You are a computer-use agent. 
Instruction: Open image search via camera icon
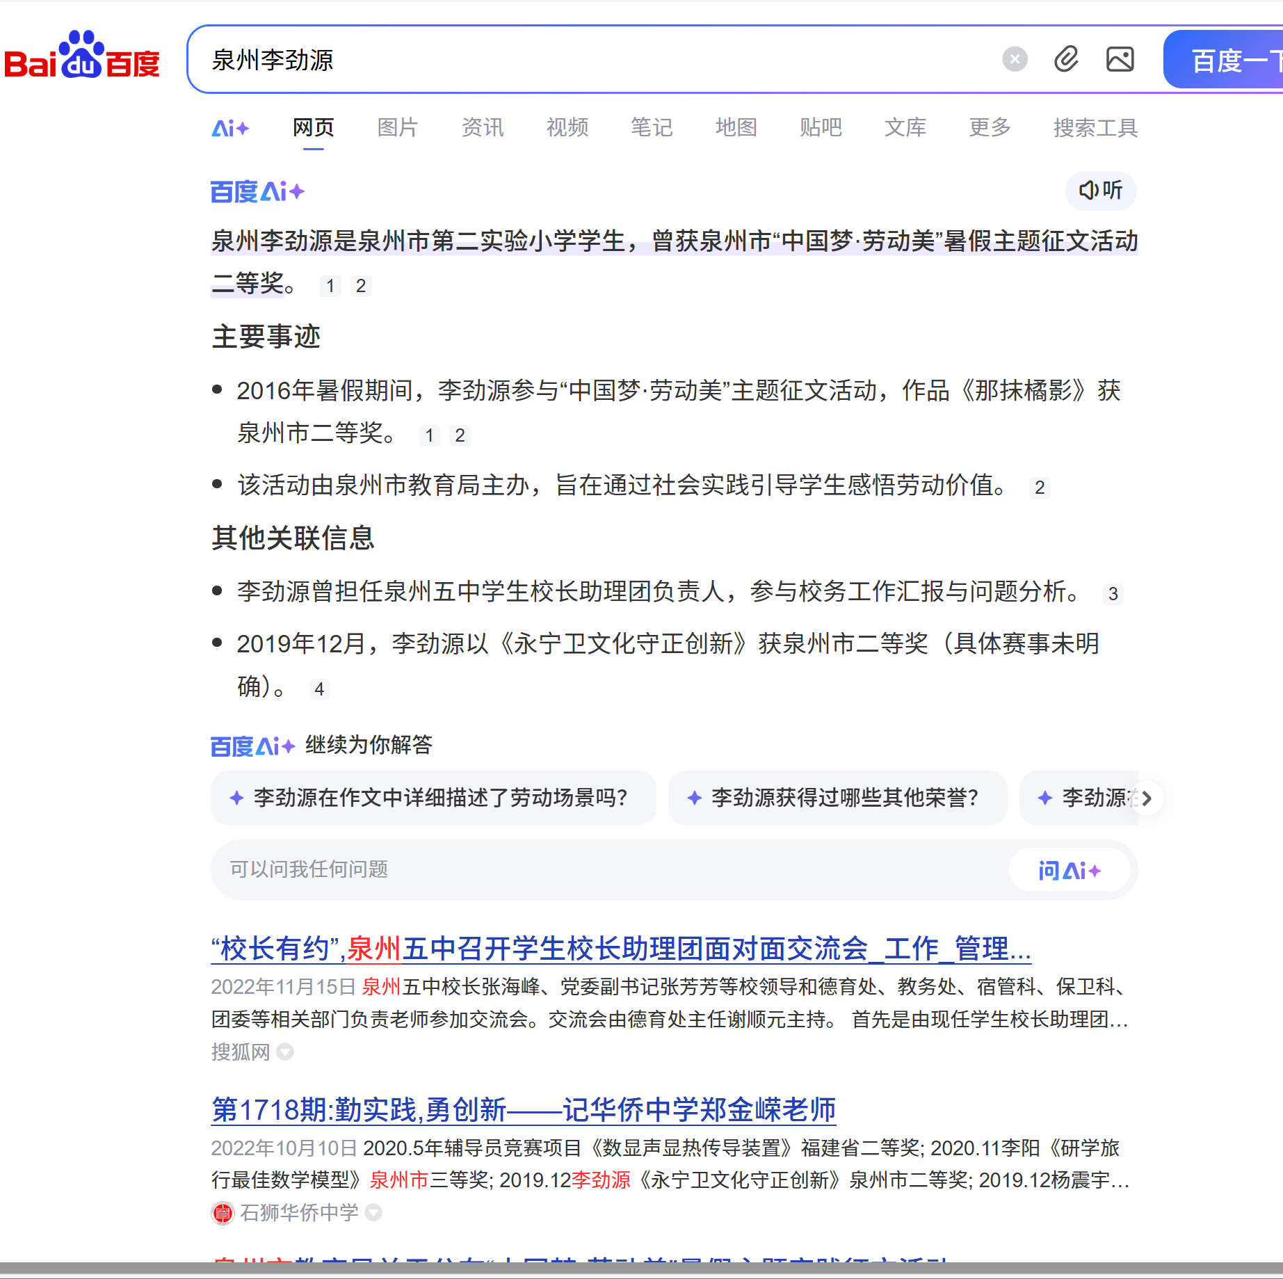click(1120, 60)
